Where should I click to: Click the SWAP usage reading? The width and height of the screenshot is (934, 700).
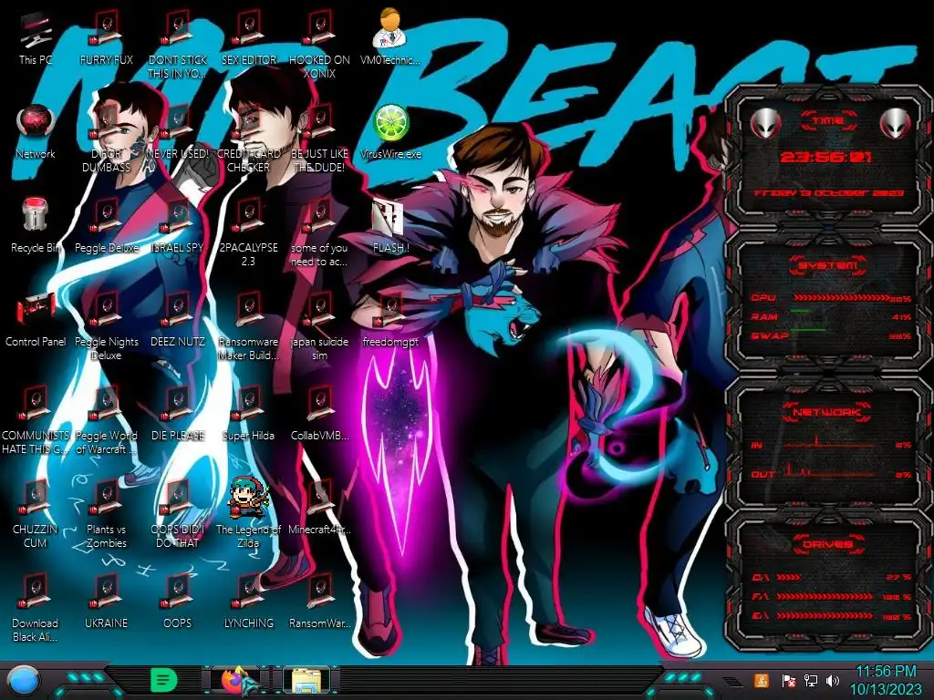[x=902, y=336]
